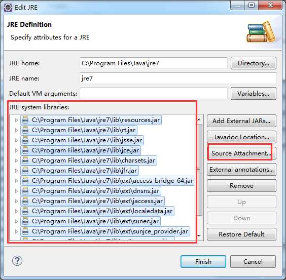Click the jar icon beside charsets.jar
Image resolution: width=286 pixels, height=280 pixels.
[25, 161]
